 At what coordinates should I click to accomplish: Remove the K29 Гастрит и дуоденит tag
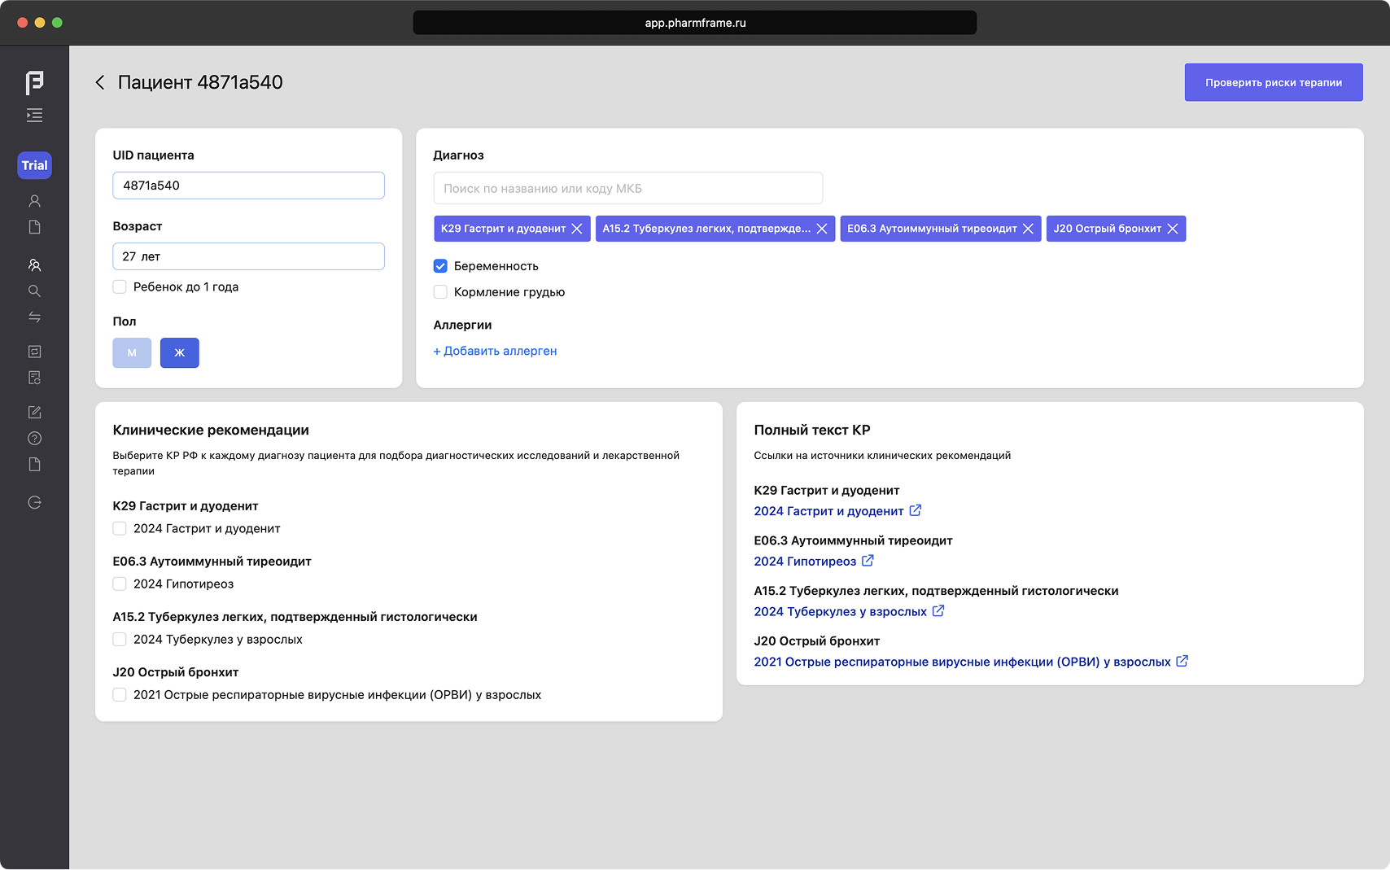[577, 229]
